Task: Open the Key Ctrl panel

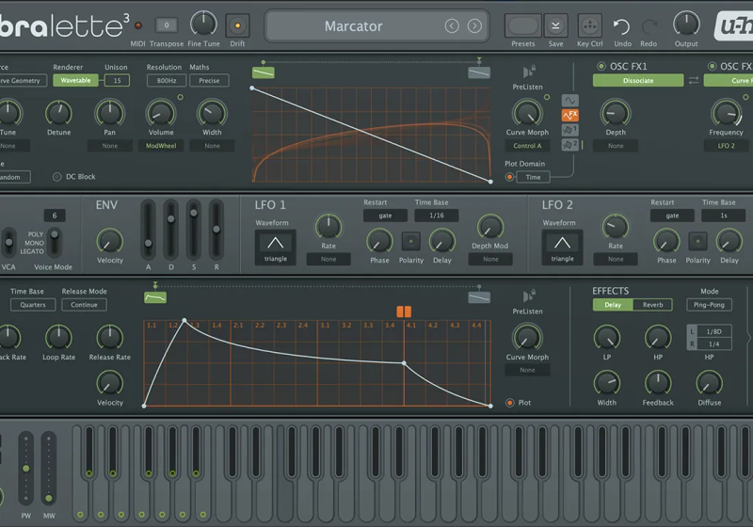Action: (589, 25)
